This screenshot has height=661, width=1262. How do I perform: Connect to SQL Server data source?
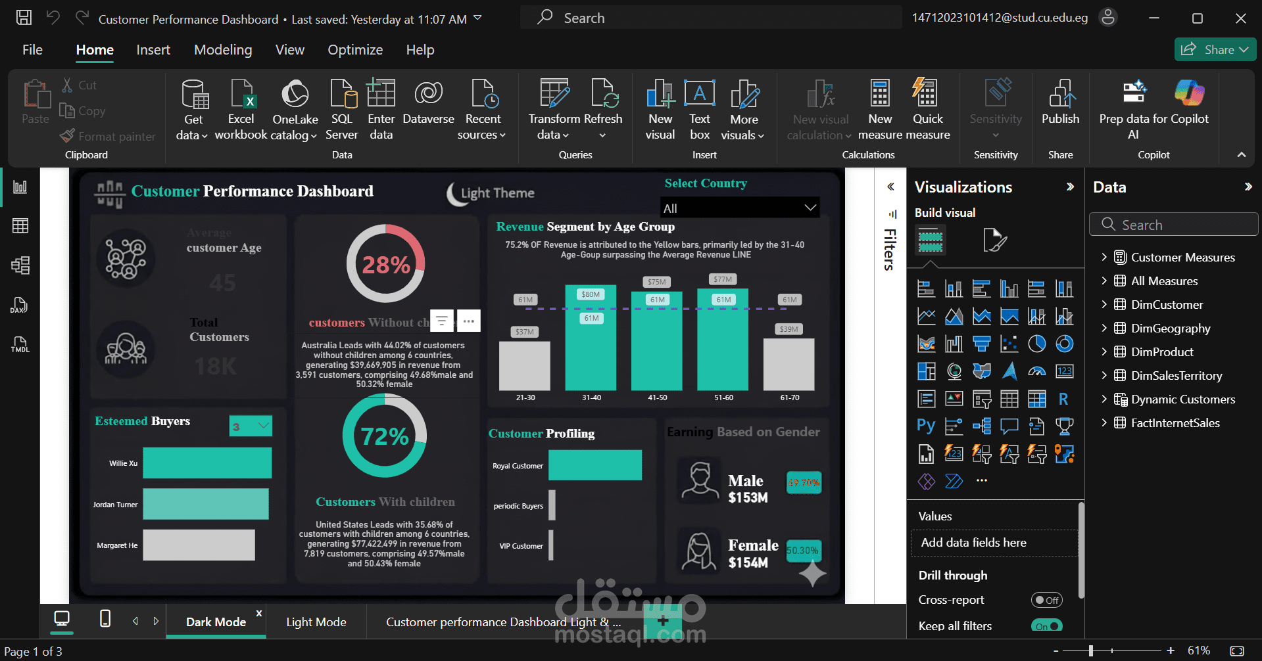coord(342,109)
